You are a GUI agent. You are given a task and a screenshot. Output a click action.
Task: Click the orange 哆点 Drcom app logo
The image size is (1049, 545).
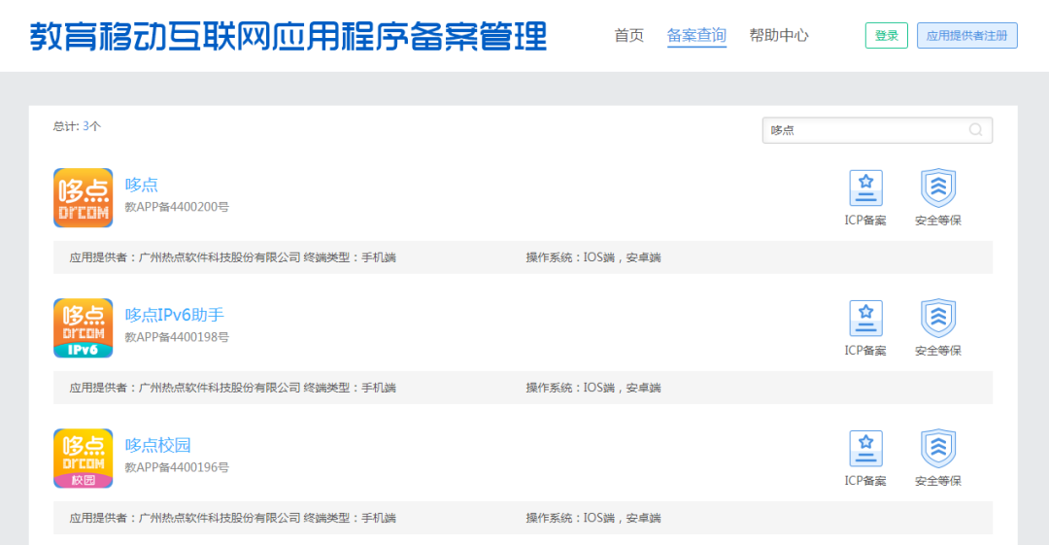click(x=83, y=197)
